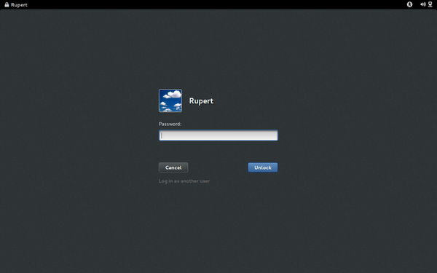Open the universal access accessibility menu
437x273 pixels.
[x=409, y=4]
